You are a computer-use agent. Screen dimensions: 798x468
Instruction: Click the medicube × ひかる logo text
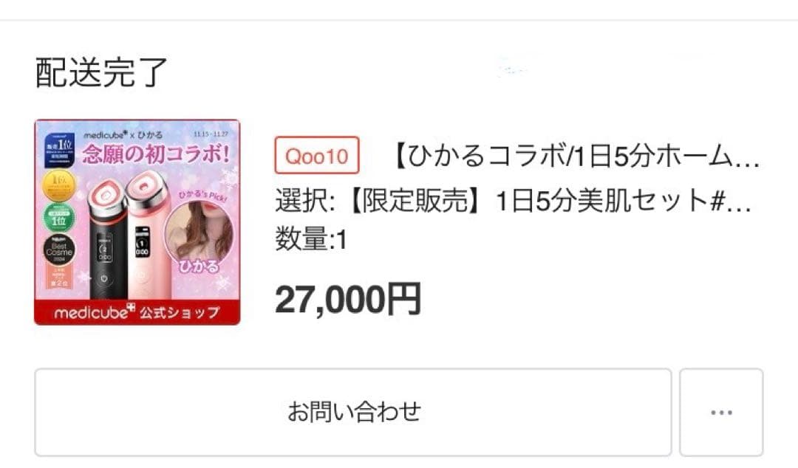pyautogui.click(x=123, y=135)
